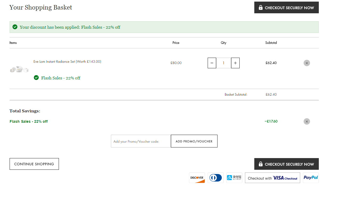Click Checkout with Visa Checkout button
Screen dimensions: 346x199
(x=272, y=178)
